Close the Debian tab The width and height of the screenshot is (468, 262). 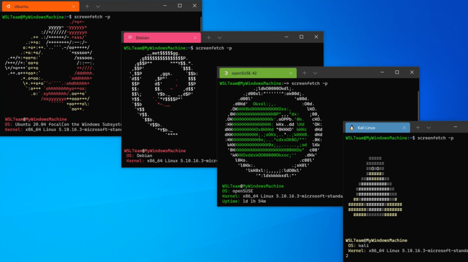(195, 38)
